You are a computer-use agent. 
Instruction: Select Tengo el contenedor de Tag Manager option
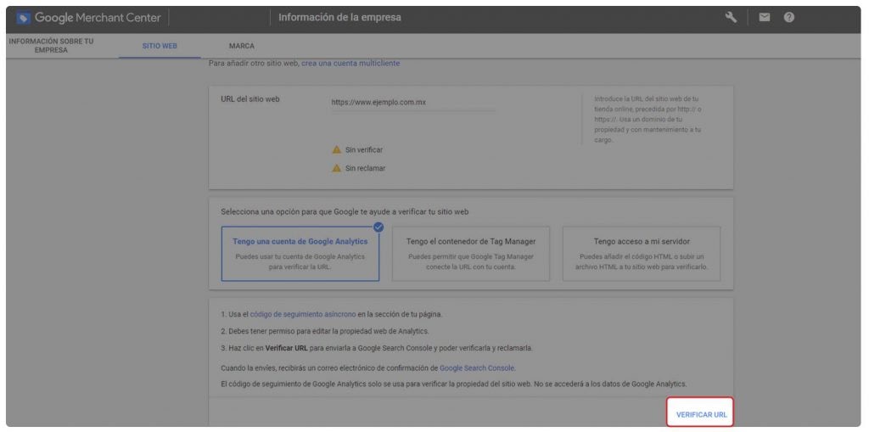point(470,254)
